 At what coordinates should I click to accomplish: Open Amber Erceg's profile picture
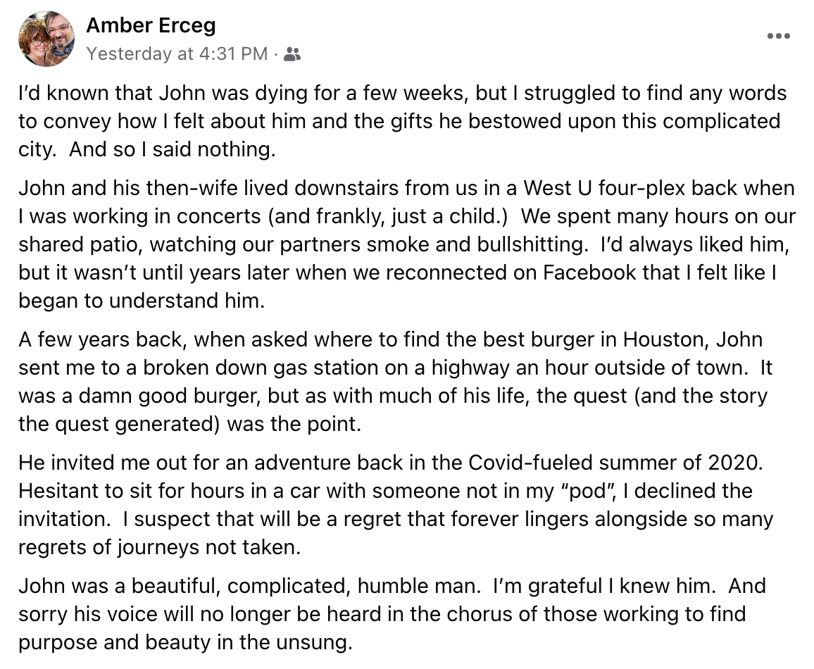click(46, 39)
